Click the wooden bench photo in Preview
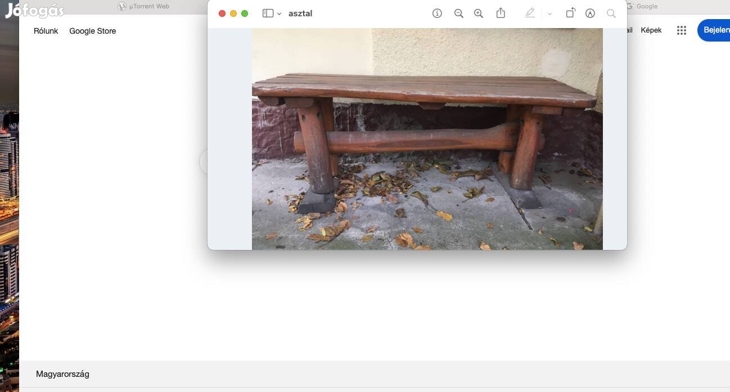Viewport: 730px width, 392px height. pos(427,139)
